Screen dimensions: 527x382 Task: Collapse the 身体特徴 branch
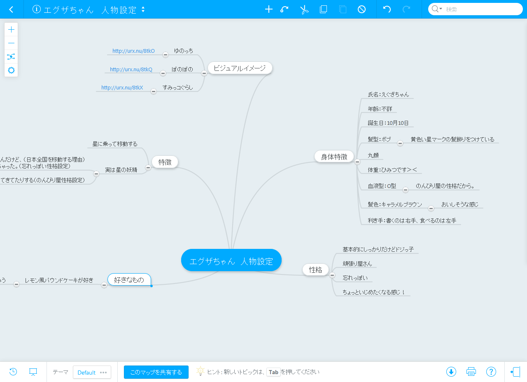[x=357, y=162]
